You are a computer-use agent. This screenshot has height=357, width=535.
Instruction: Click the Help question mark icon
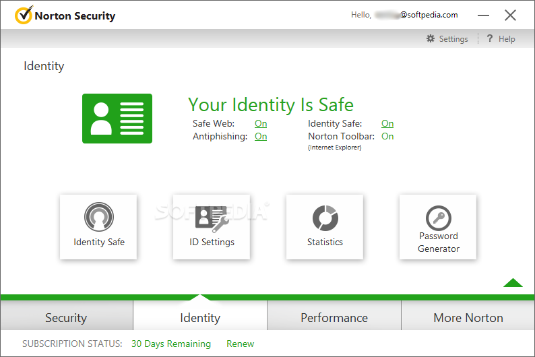tap(490, 38)
